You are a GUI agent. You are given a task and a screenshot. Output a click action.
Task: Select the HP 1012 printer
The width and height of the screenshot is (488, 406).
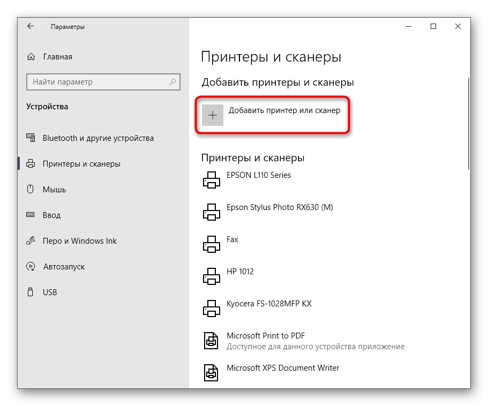(211, 276)
